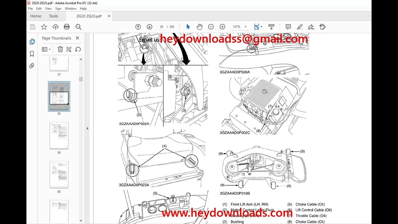Screen dimensions: 398x224
Task: Select page 37 thumbnail
Action: [59, 64]
